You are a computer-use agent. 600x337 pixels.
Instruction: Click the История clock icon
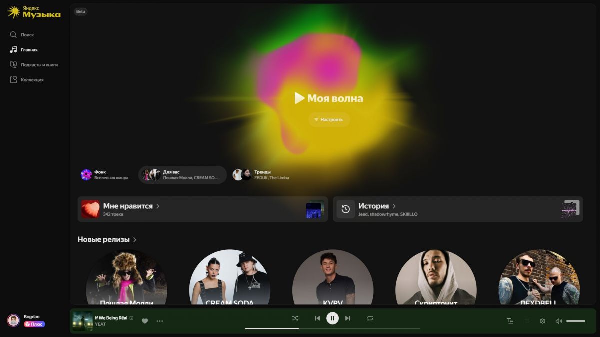coord(346,209)
